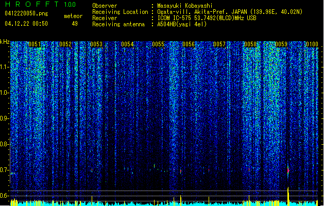The width and height of the screenshot is (324, 206).
Task: Click the meteor count 49
Action: (75, 24)
